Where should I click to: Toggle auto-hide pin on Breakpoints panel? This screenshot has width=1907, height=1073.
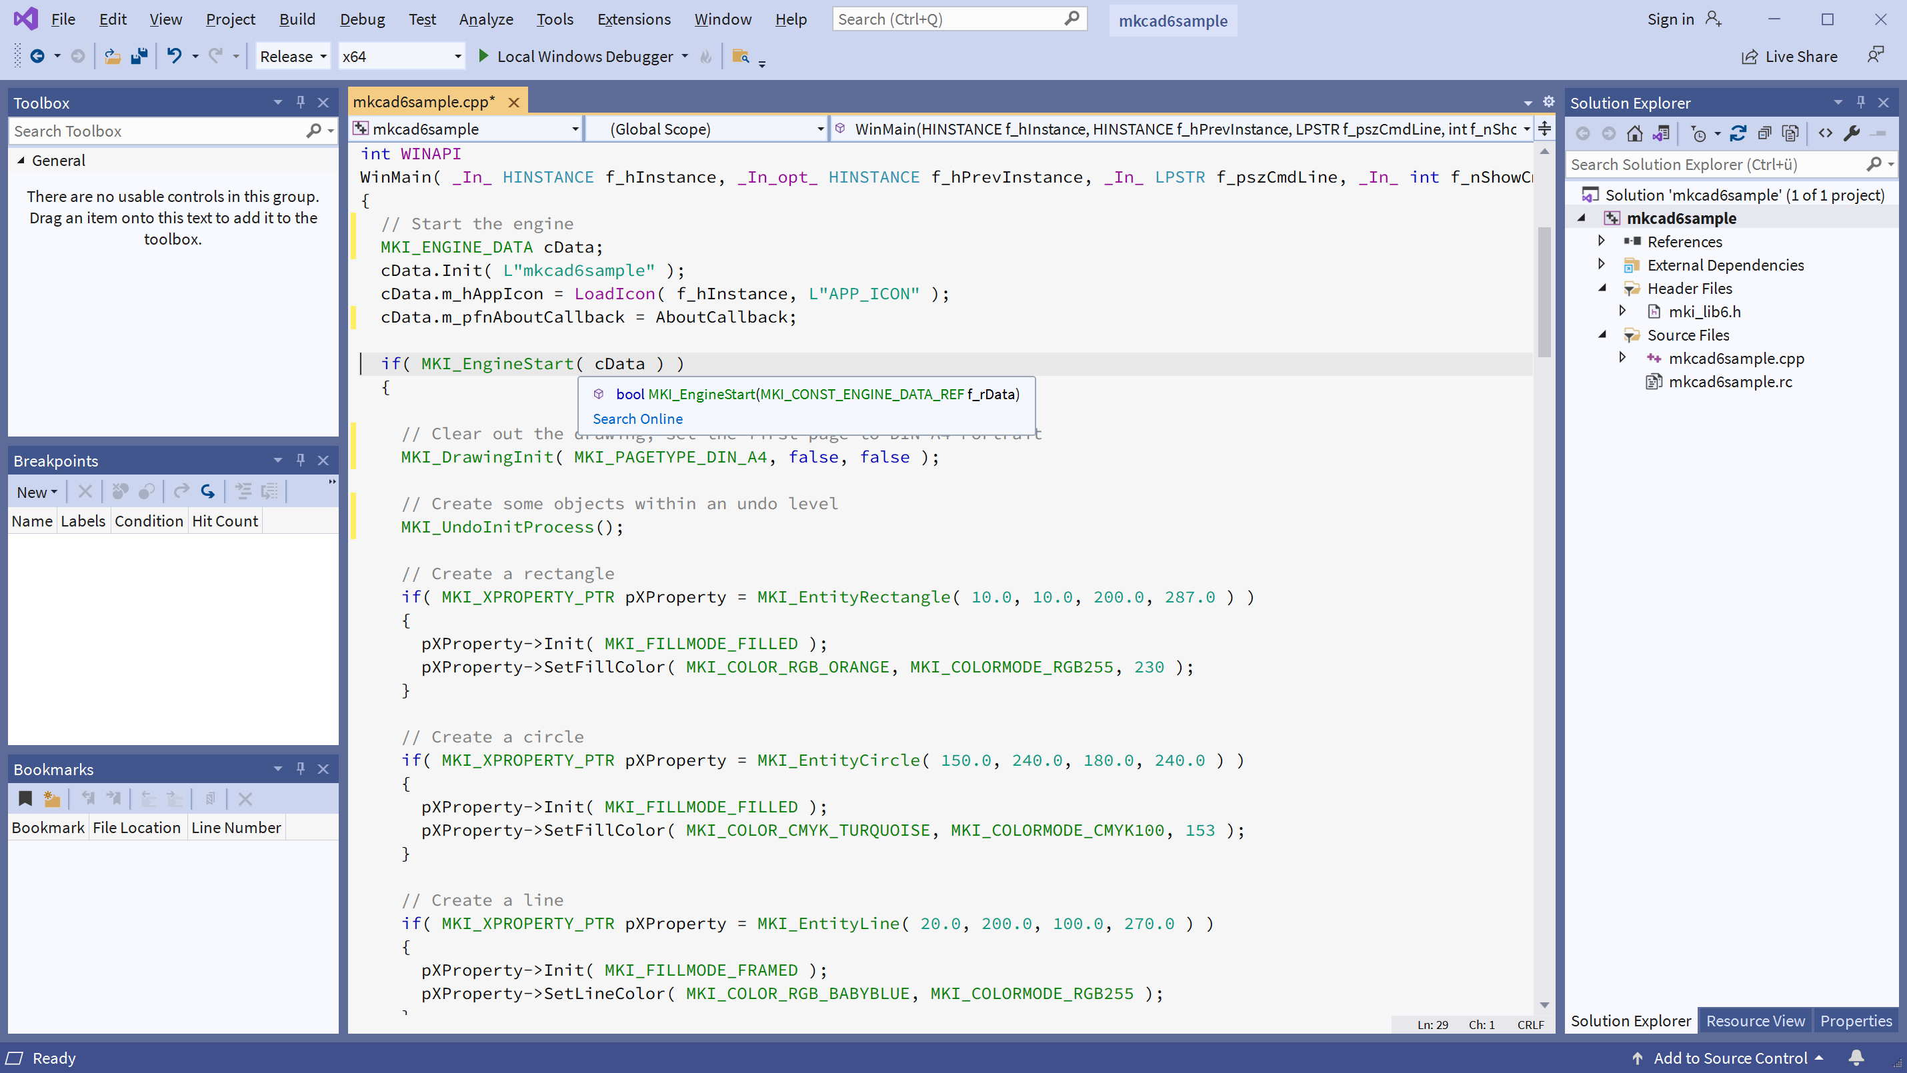[301, 461]
